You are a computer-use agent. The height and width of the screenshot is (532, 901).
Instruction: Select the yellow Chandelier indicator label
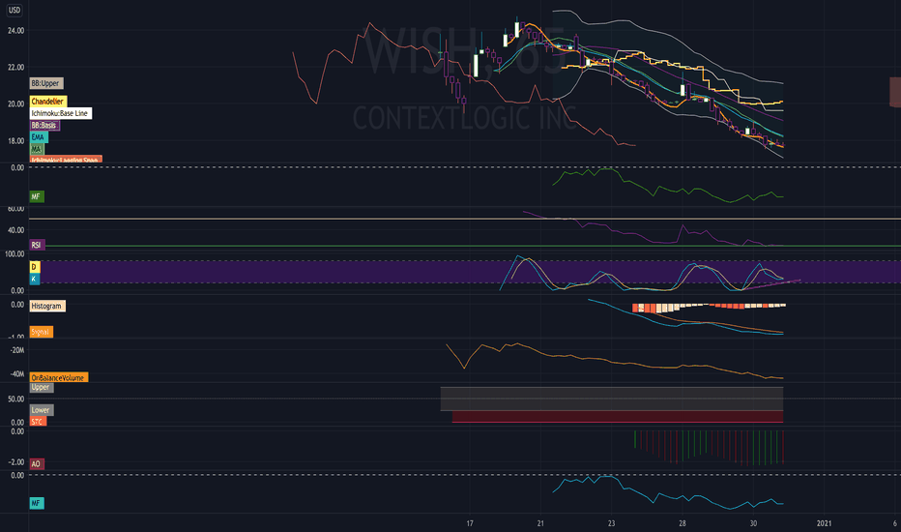[48, 102]
